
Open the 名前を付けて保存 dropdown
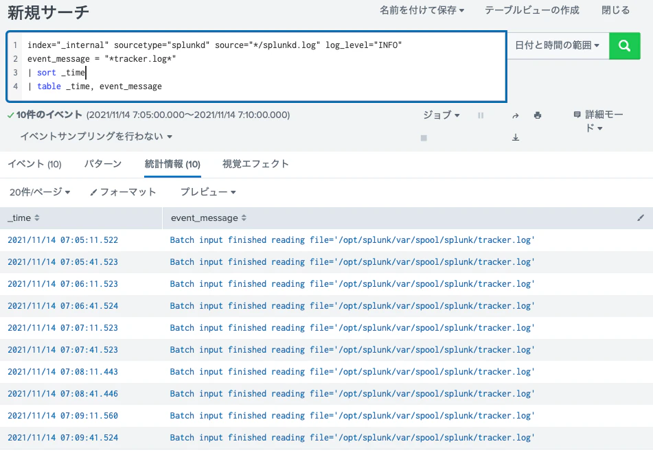pyautogui.click(x=422, y=10)
